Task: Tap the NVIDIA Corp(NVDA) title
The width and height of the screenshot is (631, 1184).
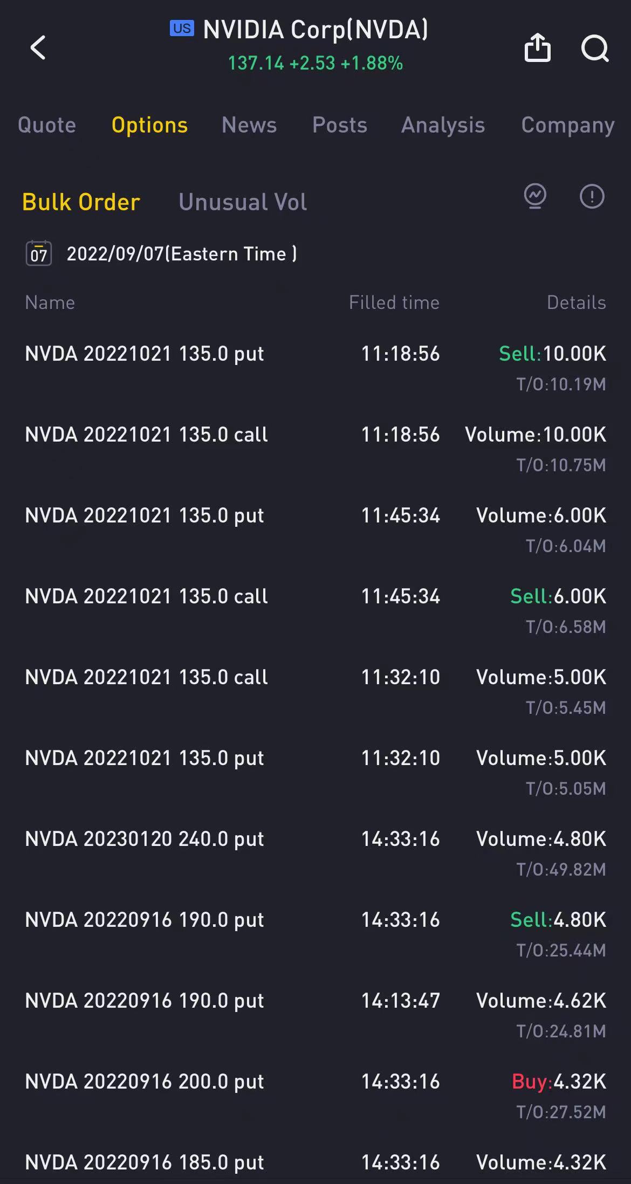Action: (x=315, y=30)
